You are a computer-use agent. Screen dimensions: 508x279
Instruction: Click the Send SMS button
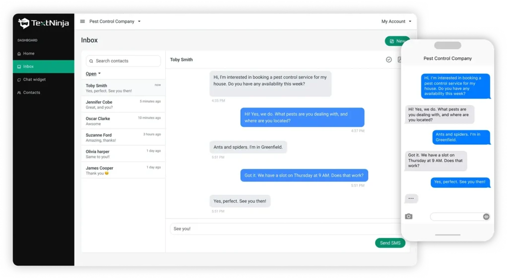[390, 243]
